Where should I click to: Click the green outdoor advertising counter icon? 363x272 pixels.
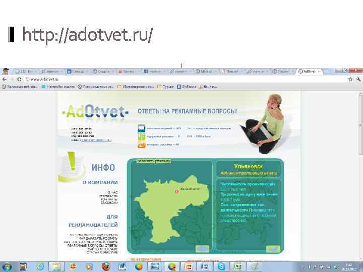(x=142, y=136)
